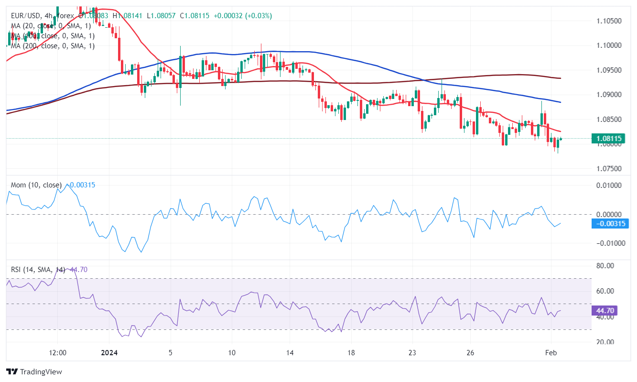This screenshot has height=382, width=637.
Task: Select the EUR/USD, 4h, forex title
Action: (43, 16)
